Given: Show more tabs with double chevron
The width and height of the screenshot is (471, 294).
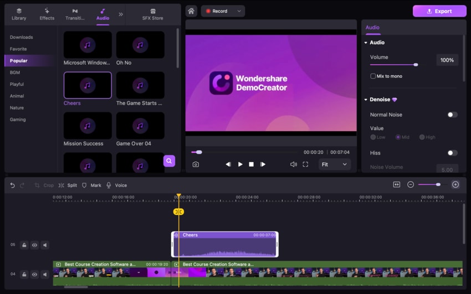Looking at the screenshot, I should coord(120,14).
